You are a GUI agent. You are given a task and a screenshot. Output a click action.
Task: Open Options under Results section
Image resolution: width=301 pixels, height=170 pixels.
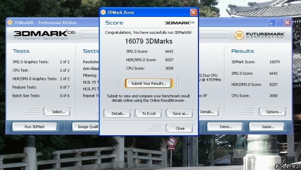272,112
